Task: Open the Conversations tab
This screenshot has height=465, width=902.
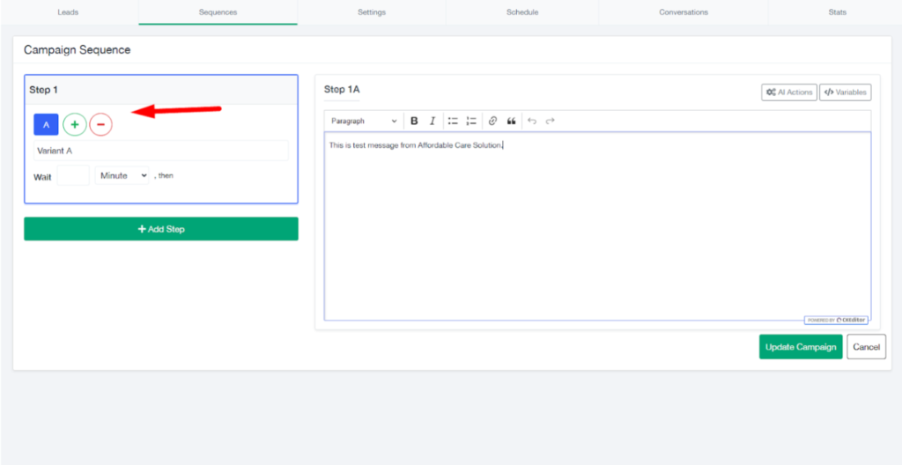Action: tap(683, 12)
